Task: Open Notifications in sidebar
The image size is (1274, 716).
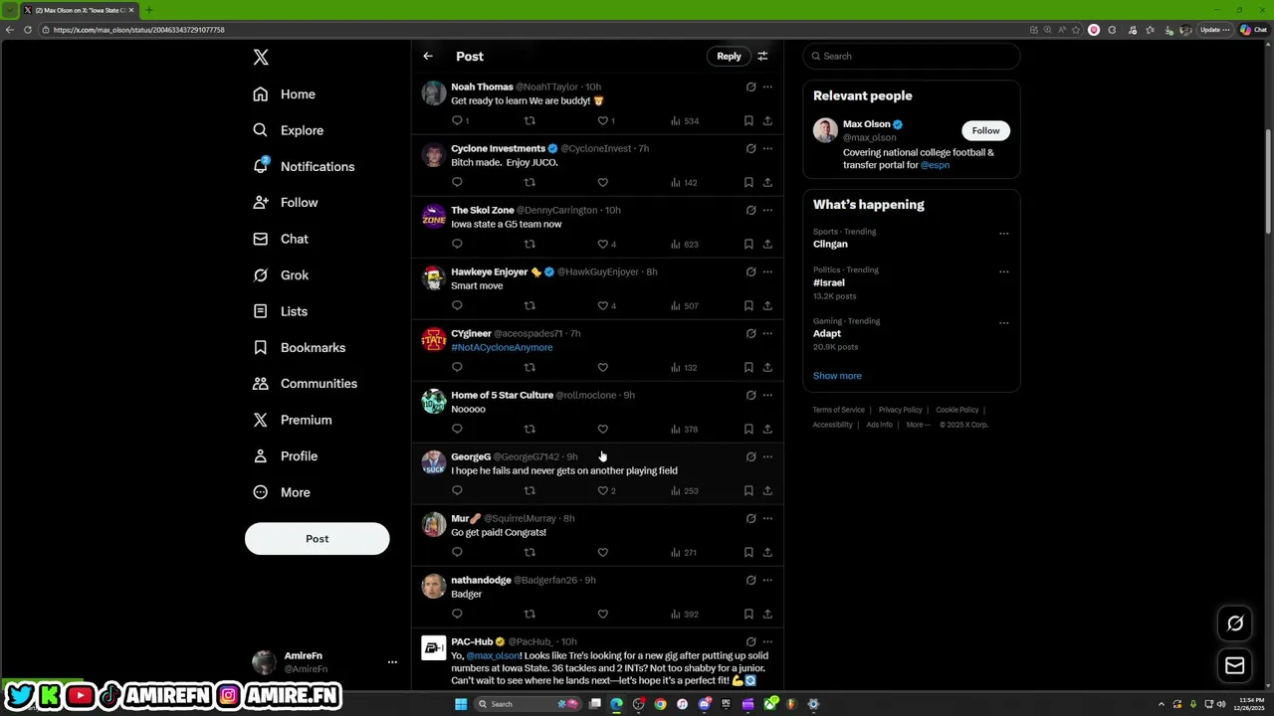Action: (304, 167)
